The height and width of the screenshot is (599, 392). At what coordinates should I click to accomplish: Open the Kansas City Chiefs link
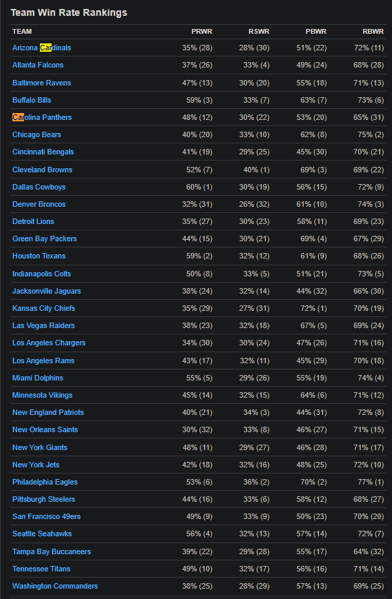pos(44,308)
